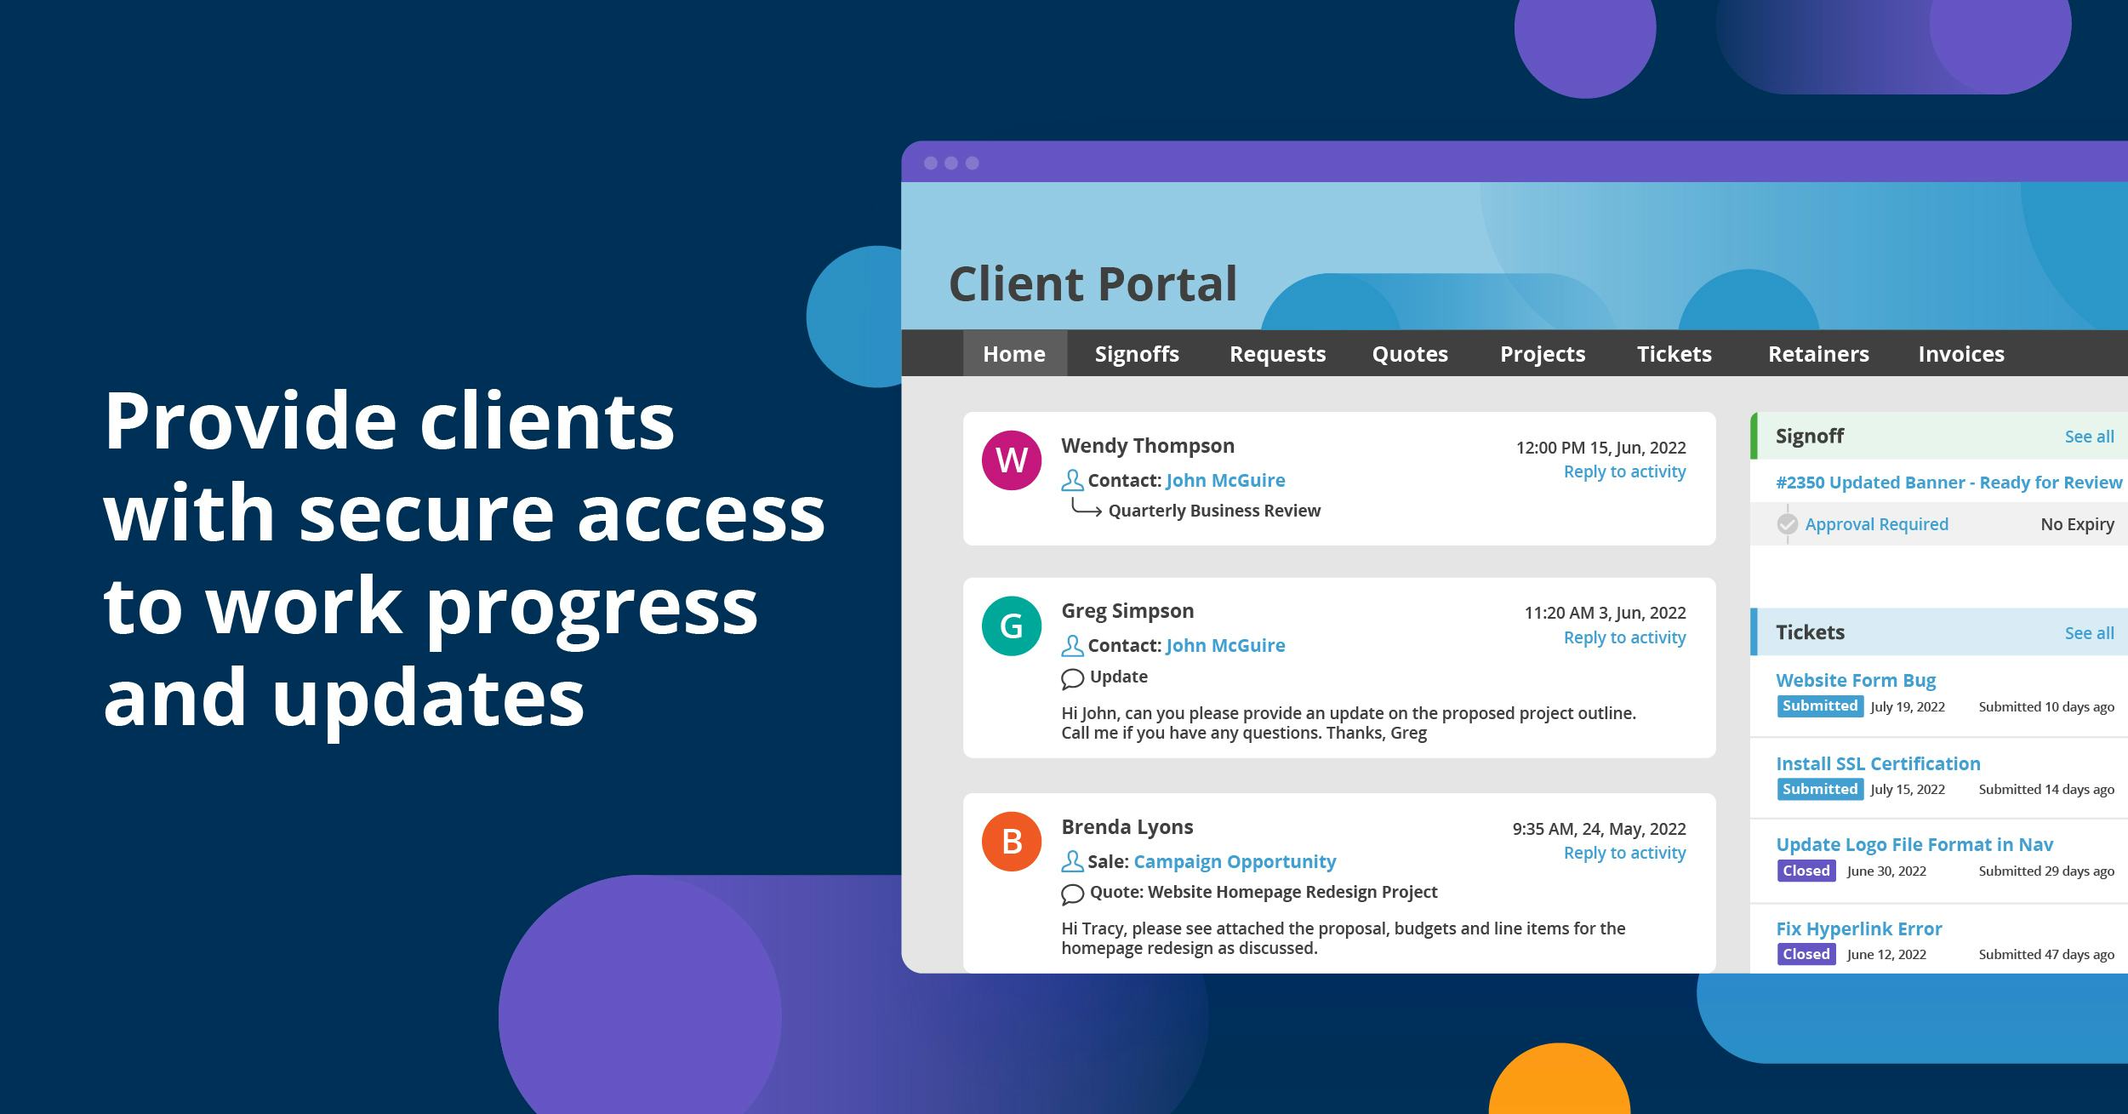Open John McGuire contact in Greg's entry

pos(1224,645)
